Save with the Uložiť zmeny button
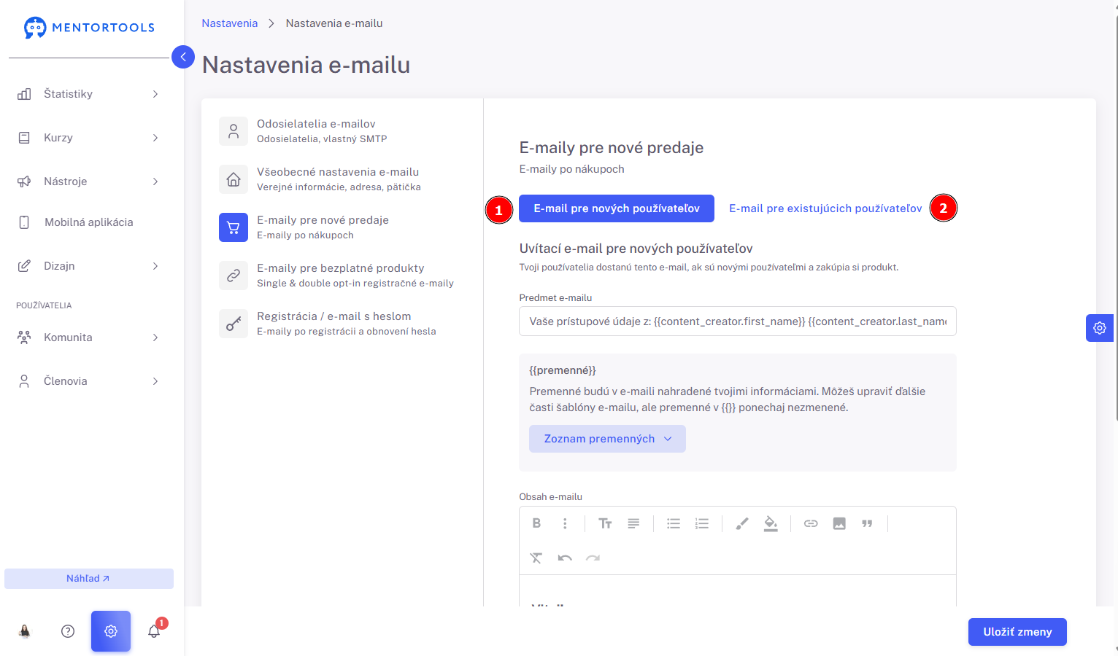The height and width of the screenshot is (656, 1118). click(x=1017, y=632)
